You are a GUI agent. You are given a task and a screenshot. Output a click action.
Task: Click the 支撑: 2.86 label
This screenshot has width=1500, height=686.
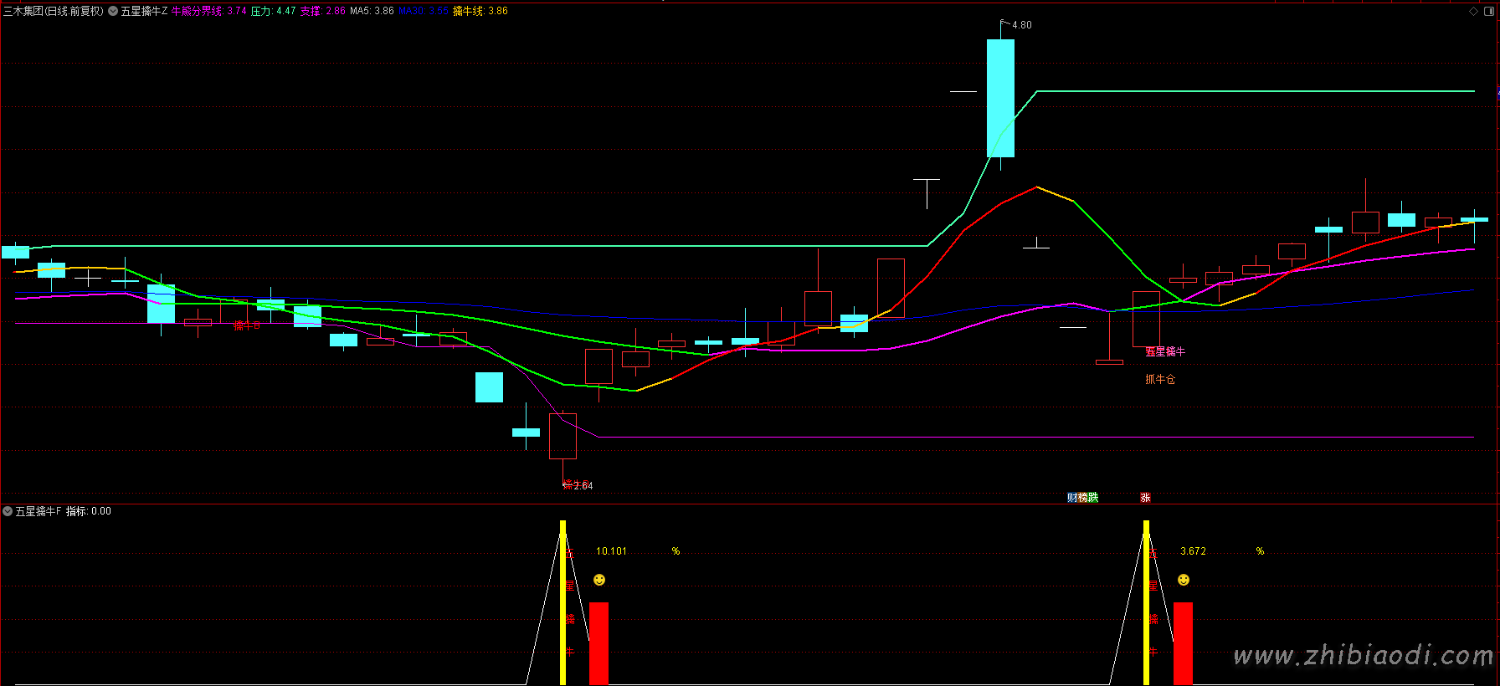click(323, 11)
